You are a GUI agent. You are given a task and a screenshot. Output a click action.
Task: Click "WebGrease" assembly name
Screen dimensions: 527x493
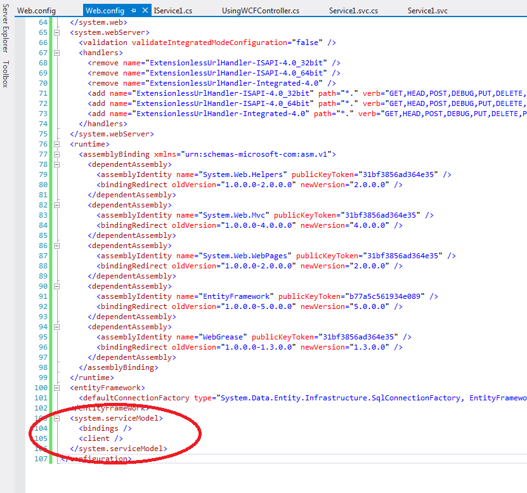[x=223, y=337]
